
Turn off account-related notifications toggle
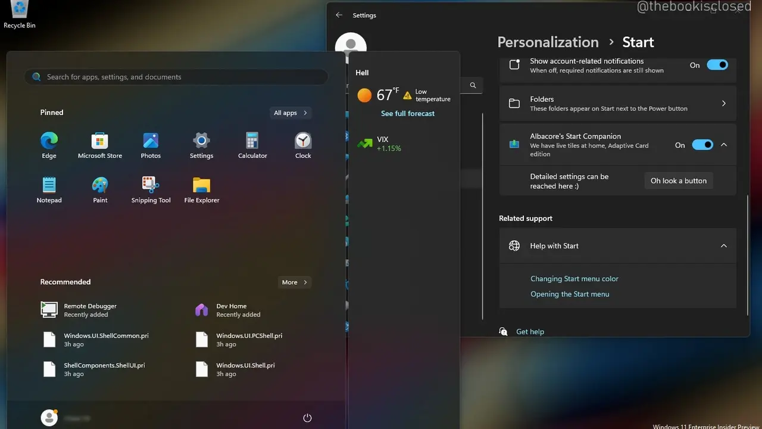click(x=717, y=66)
